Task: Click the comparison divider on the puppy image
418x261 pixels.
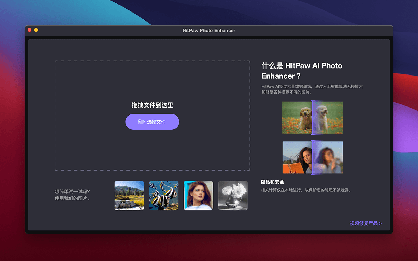Action: click(313, 118)
